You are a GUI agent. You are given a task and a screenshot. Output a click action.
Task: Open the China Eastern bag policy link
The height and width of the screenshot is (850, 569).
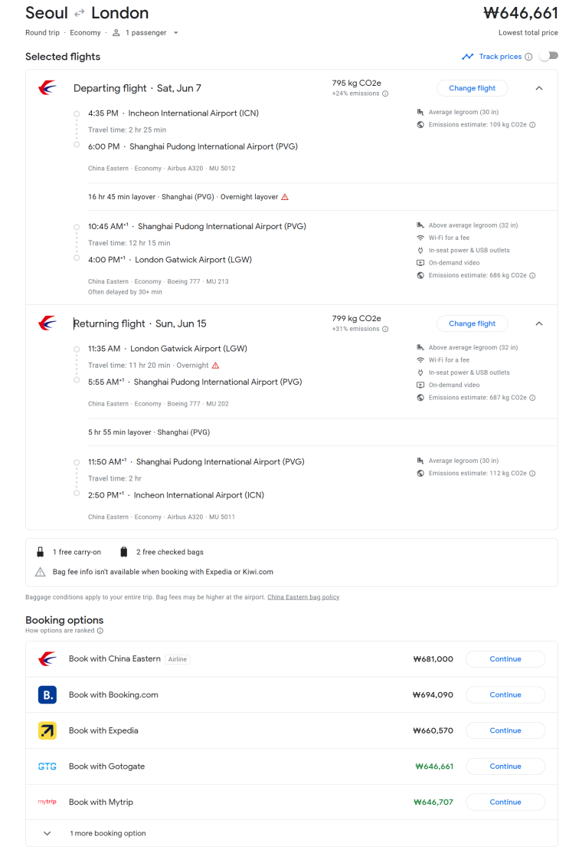tap(303, 597)
